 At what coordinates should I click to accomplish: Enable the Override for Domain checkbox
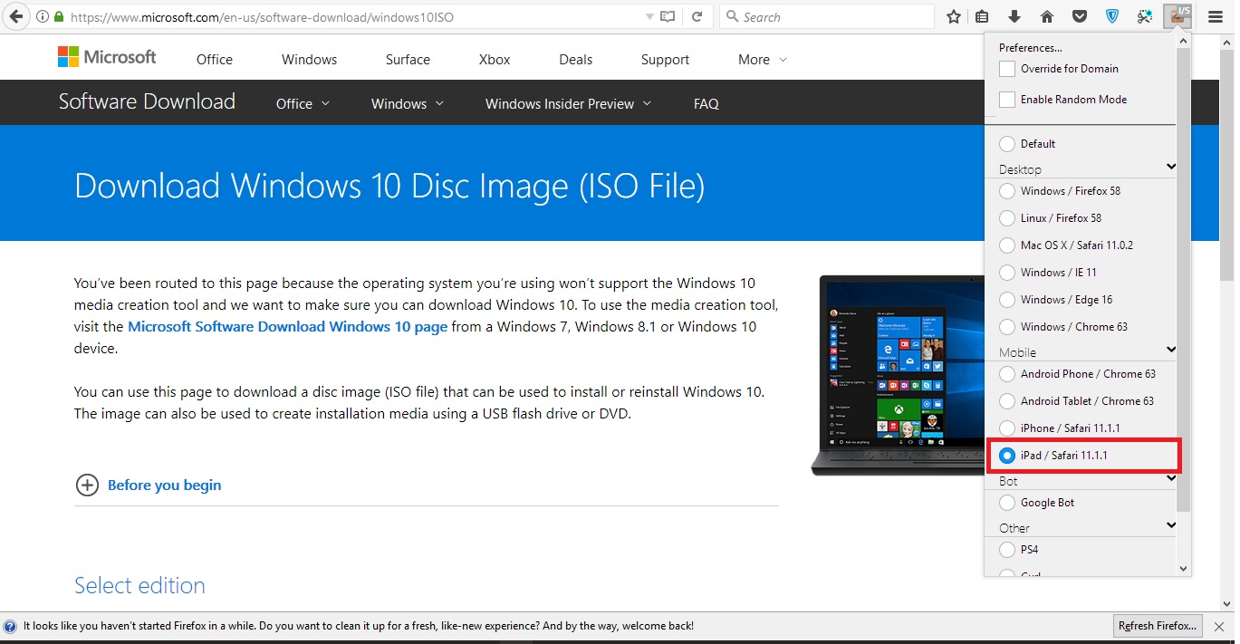[x=1006, y=68]
